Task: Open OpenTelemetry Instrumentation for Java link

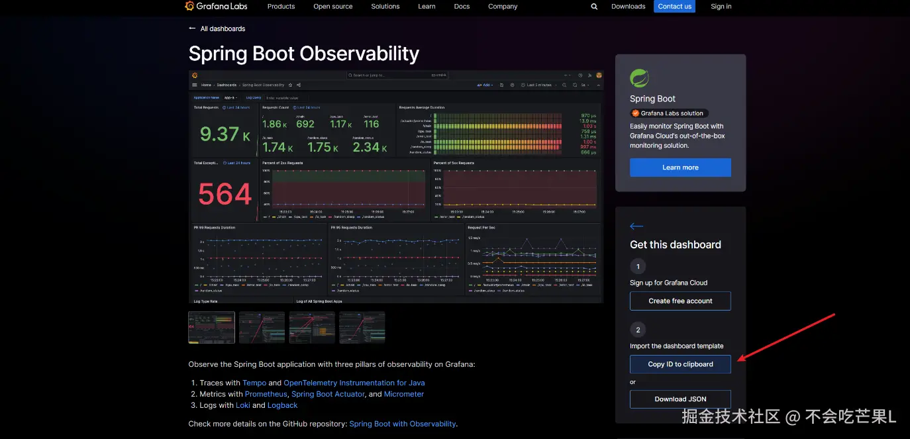Action: coord(354,383)
